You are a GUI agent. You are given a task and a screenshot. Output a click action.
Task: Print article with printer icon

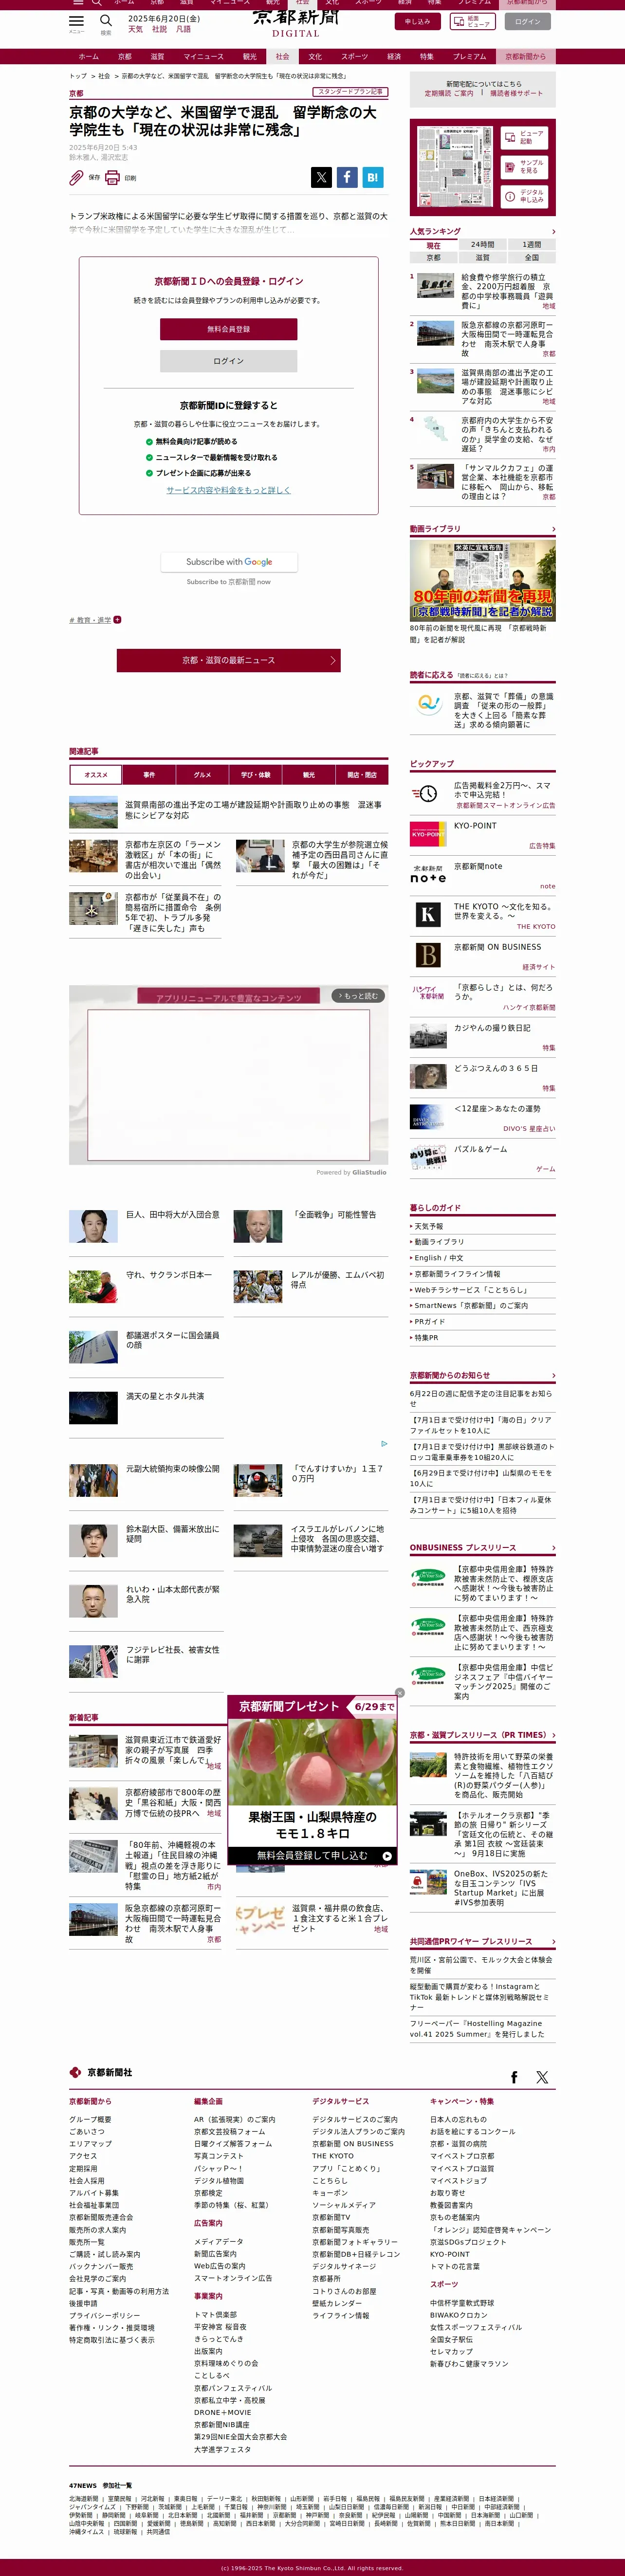click(112, 177)
